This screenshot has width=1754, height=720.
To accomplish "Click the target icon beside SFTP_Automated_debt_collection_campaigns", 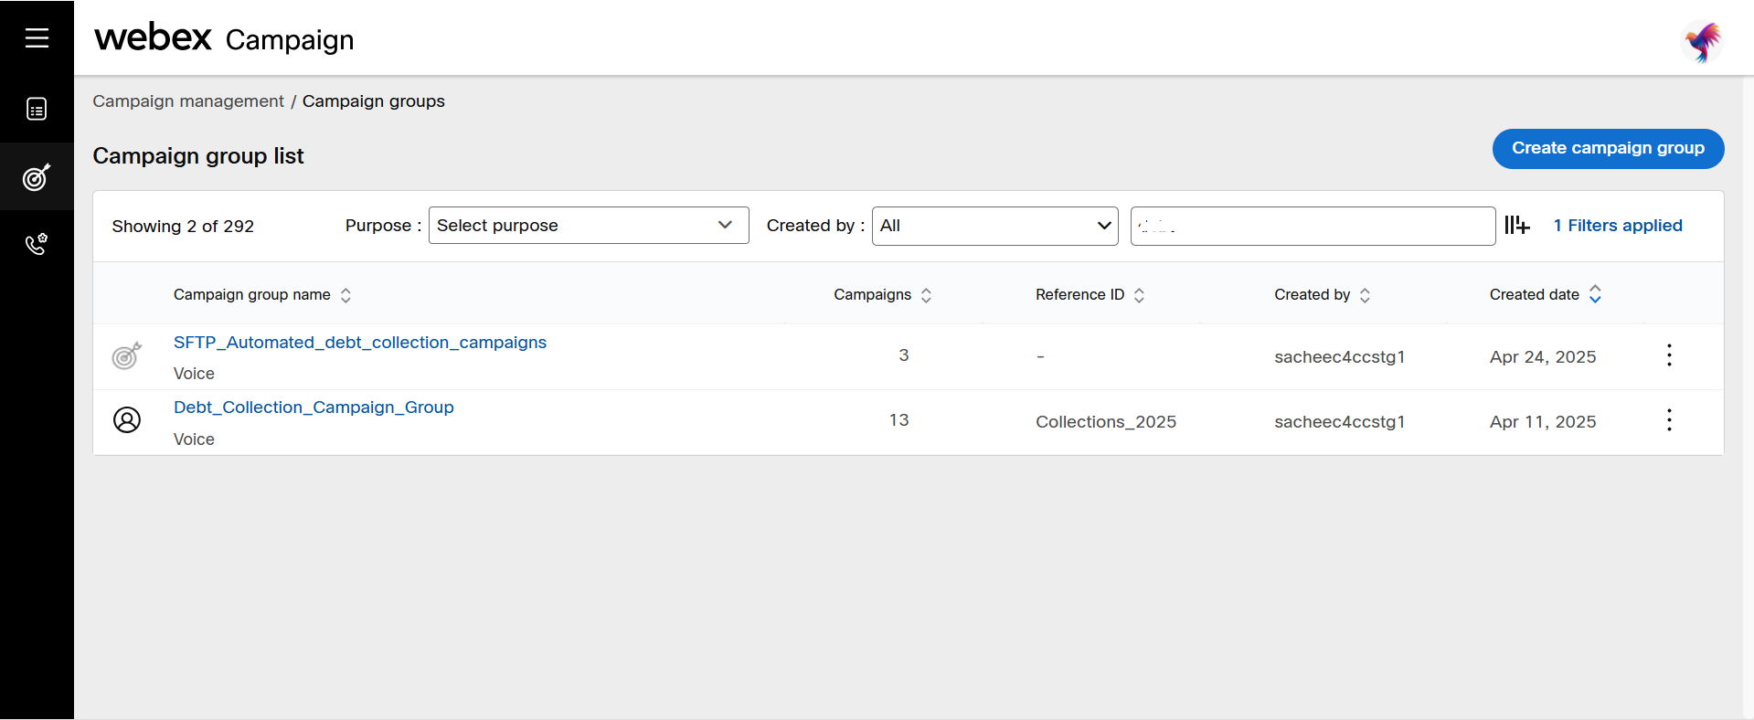I will (127, 355).
